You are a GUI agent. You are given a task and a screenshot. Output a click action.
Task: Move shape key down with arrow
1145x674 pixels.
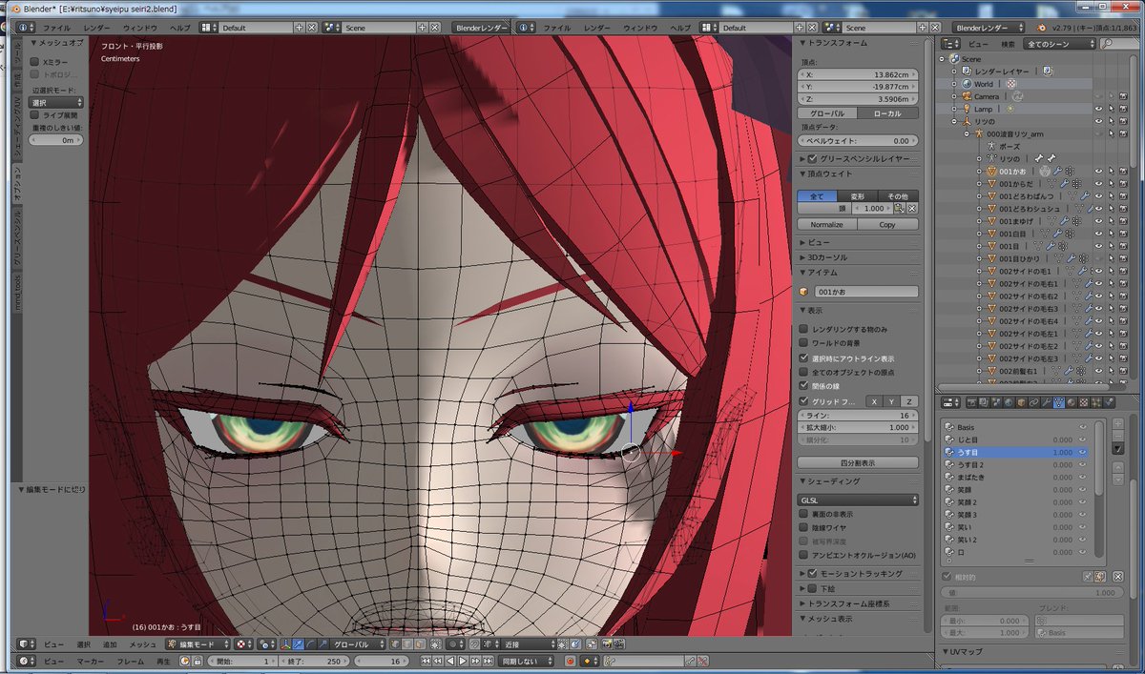pos(1118,480)
